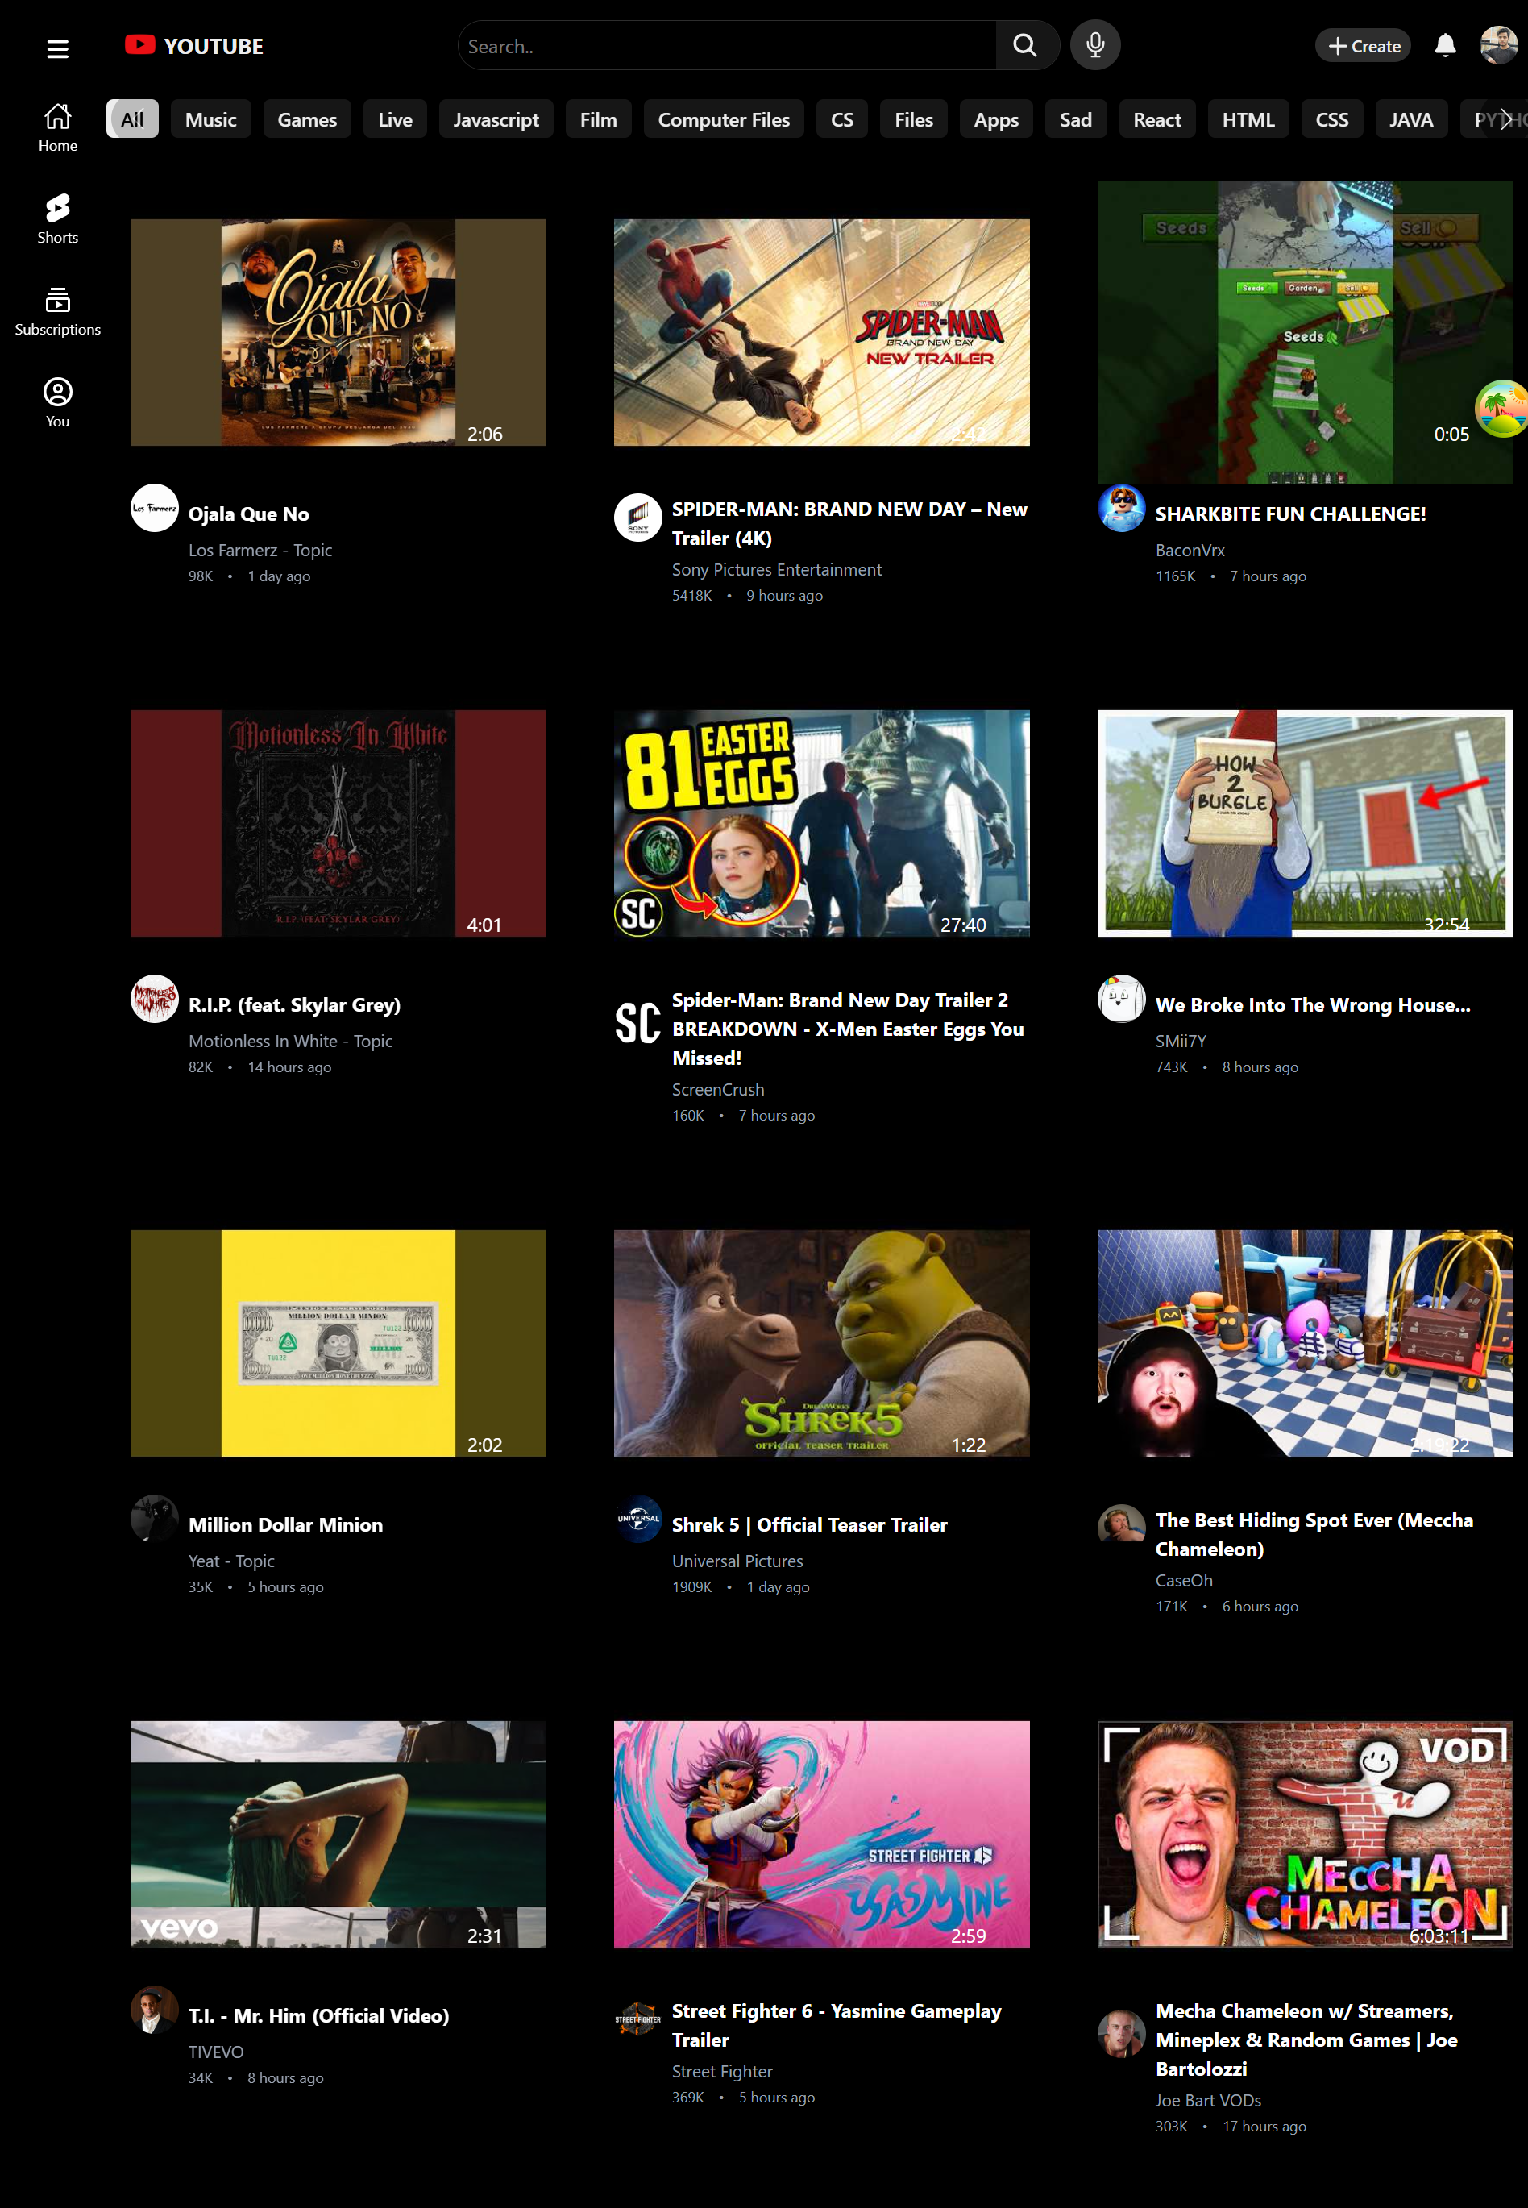The height and width of the screenshot is (2208, 1528).
Task: Select the All category chip
Action: click(132, 119)
